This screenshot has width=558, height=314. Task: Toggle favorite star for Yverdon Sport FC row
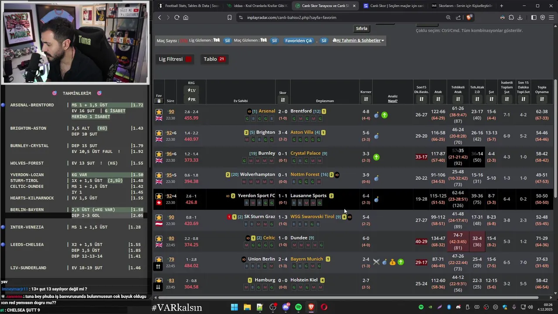[159, 196]
